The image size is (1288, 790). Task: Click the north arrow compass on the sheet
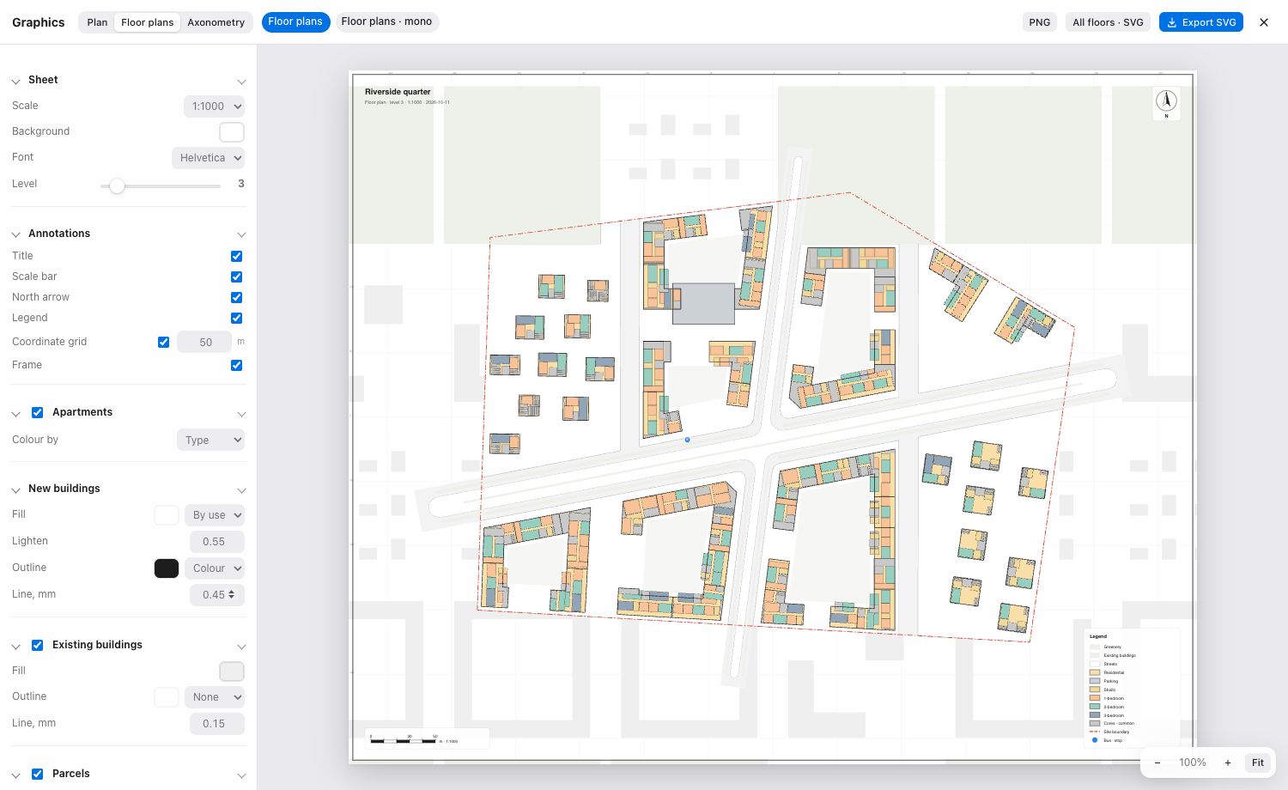coord(1166,102)
